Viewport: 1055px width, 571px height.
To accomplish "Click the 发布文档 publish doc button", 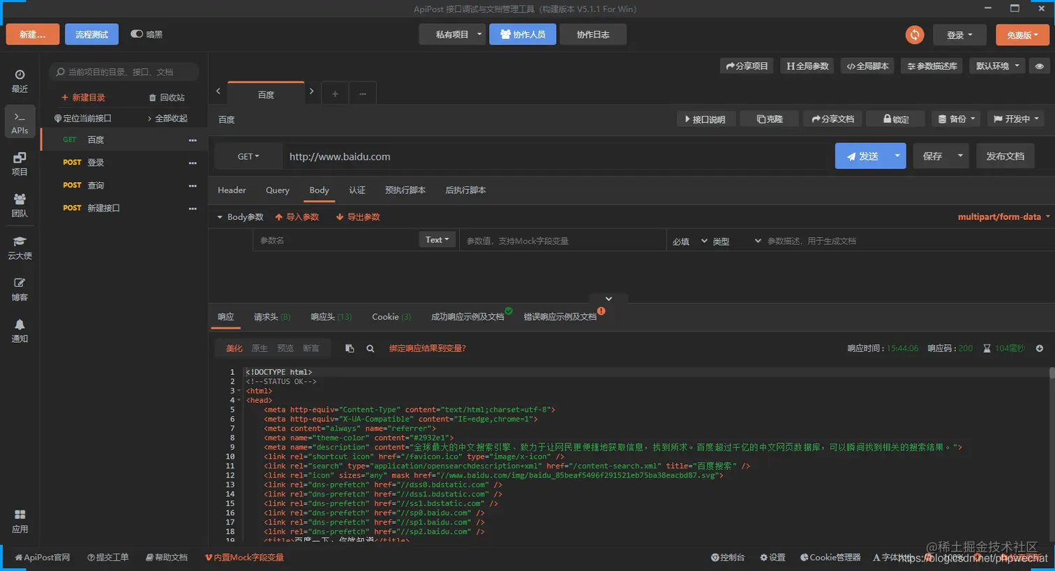I will tap(1005, 156).
